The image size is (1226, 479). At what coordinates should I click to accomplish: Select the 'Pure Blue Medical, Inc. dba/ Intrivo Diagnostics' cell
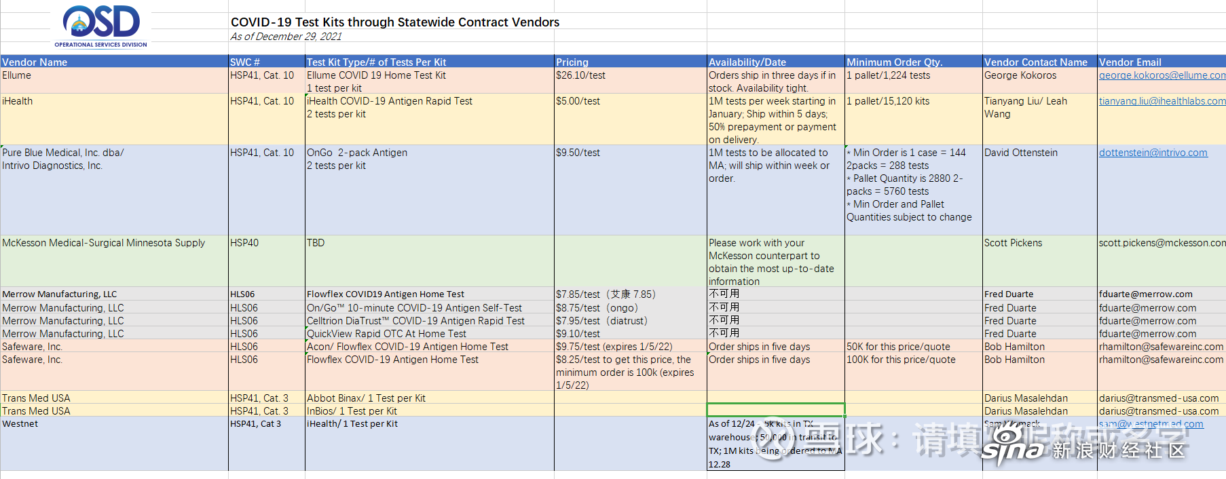[x=114, y=190]
